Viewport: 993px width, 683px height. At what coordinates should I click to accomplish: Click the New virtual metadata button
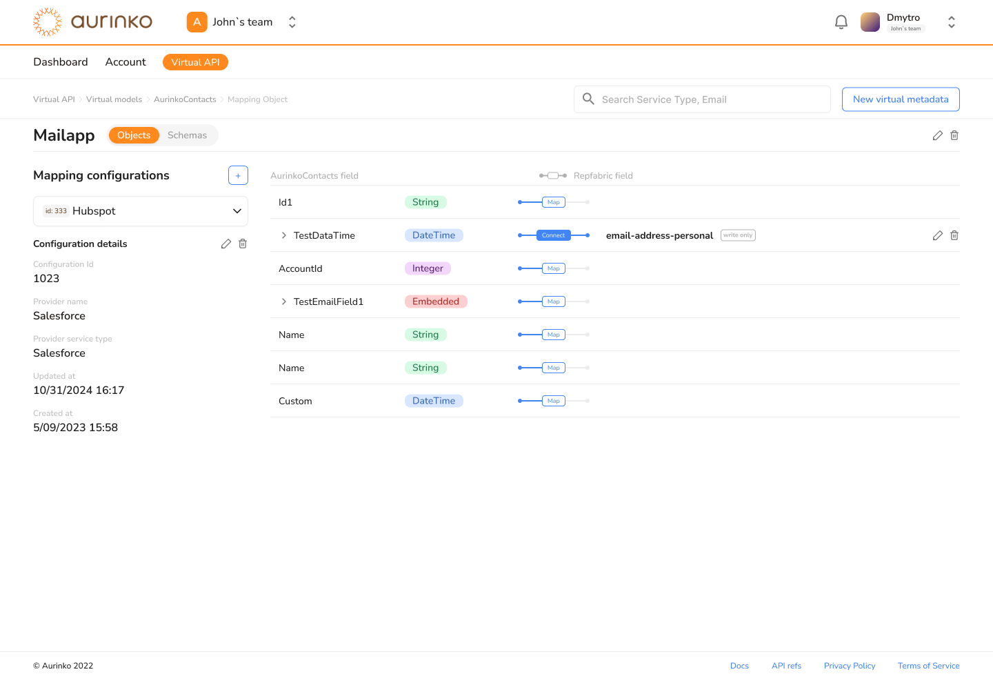[x=901, y=99]
